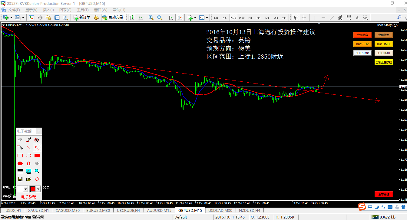Expand the indicators list dropdown
407x220 pixels.
tap(195, 18)
